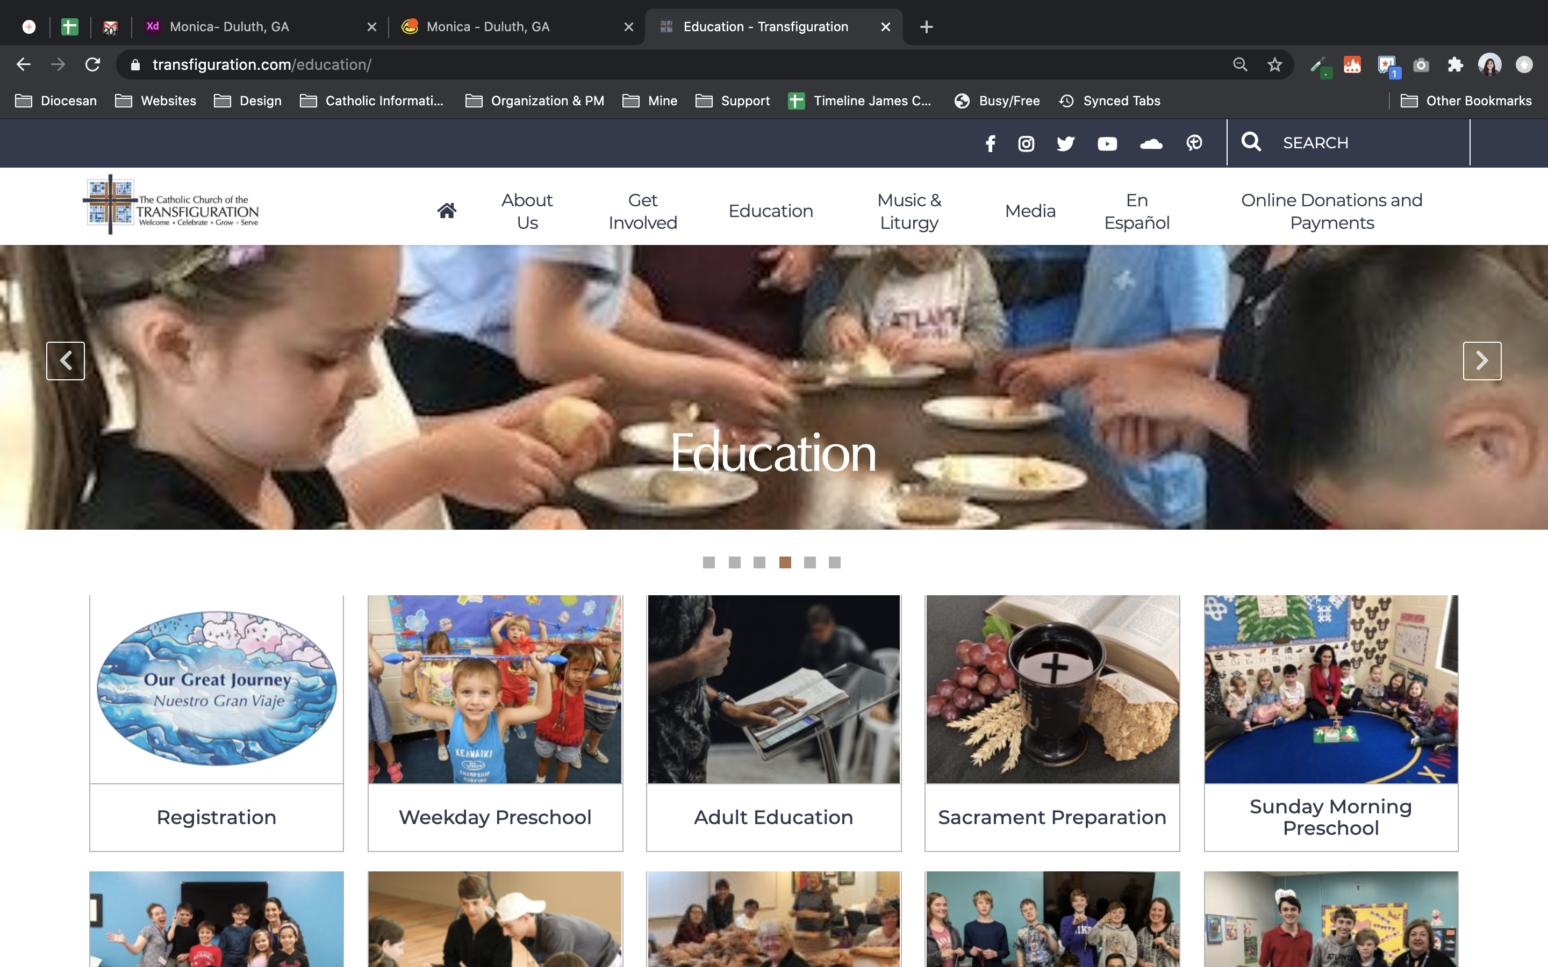Open the Other Bookmarks folder
This screenshot has width=1548, height=967.
point(1466,100)
